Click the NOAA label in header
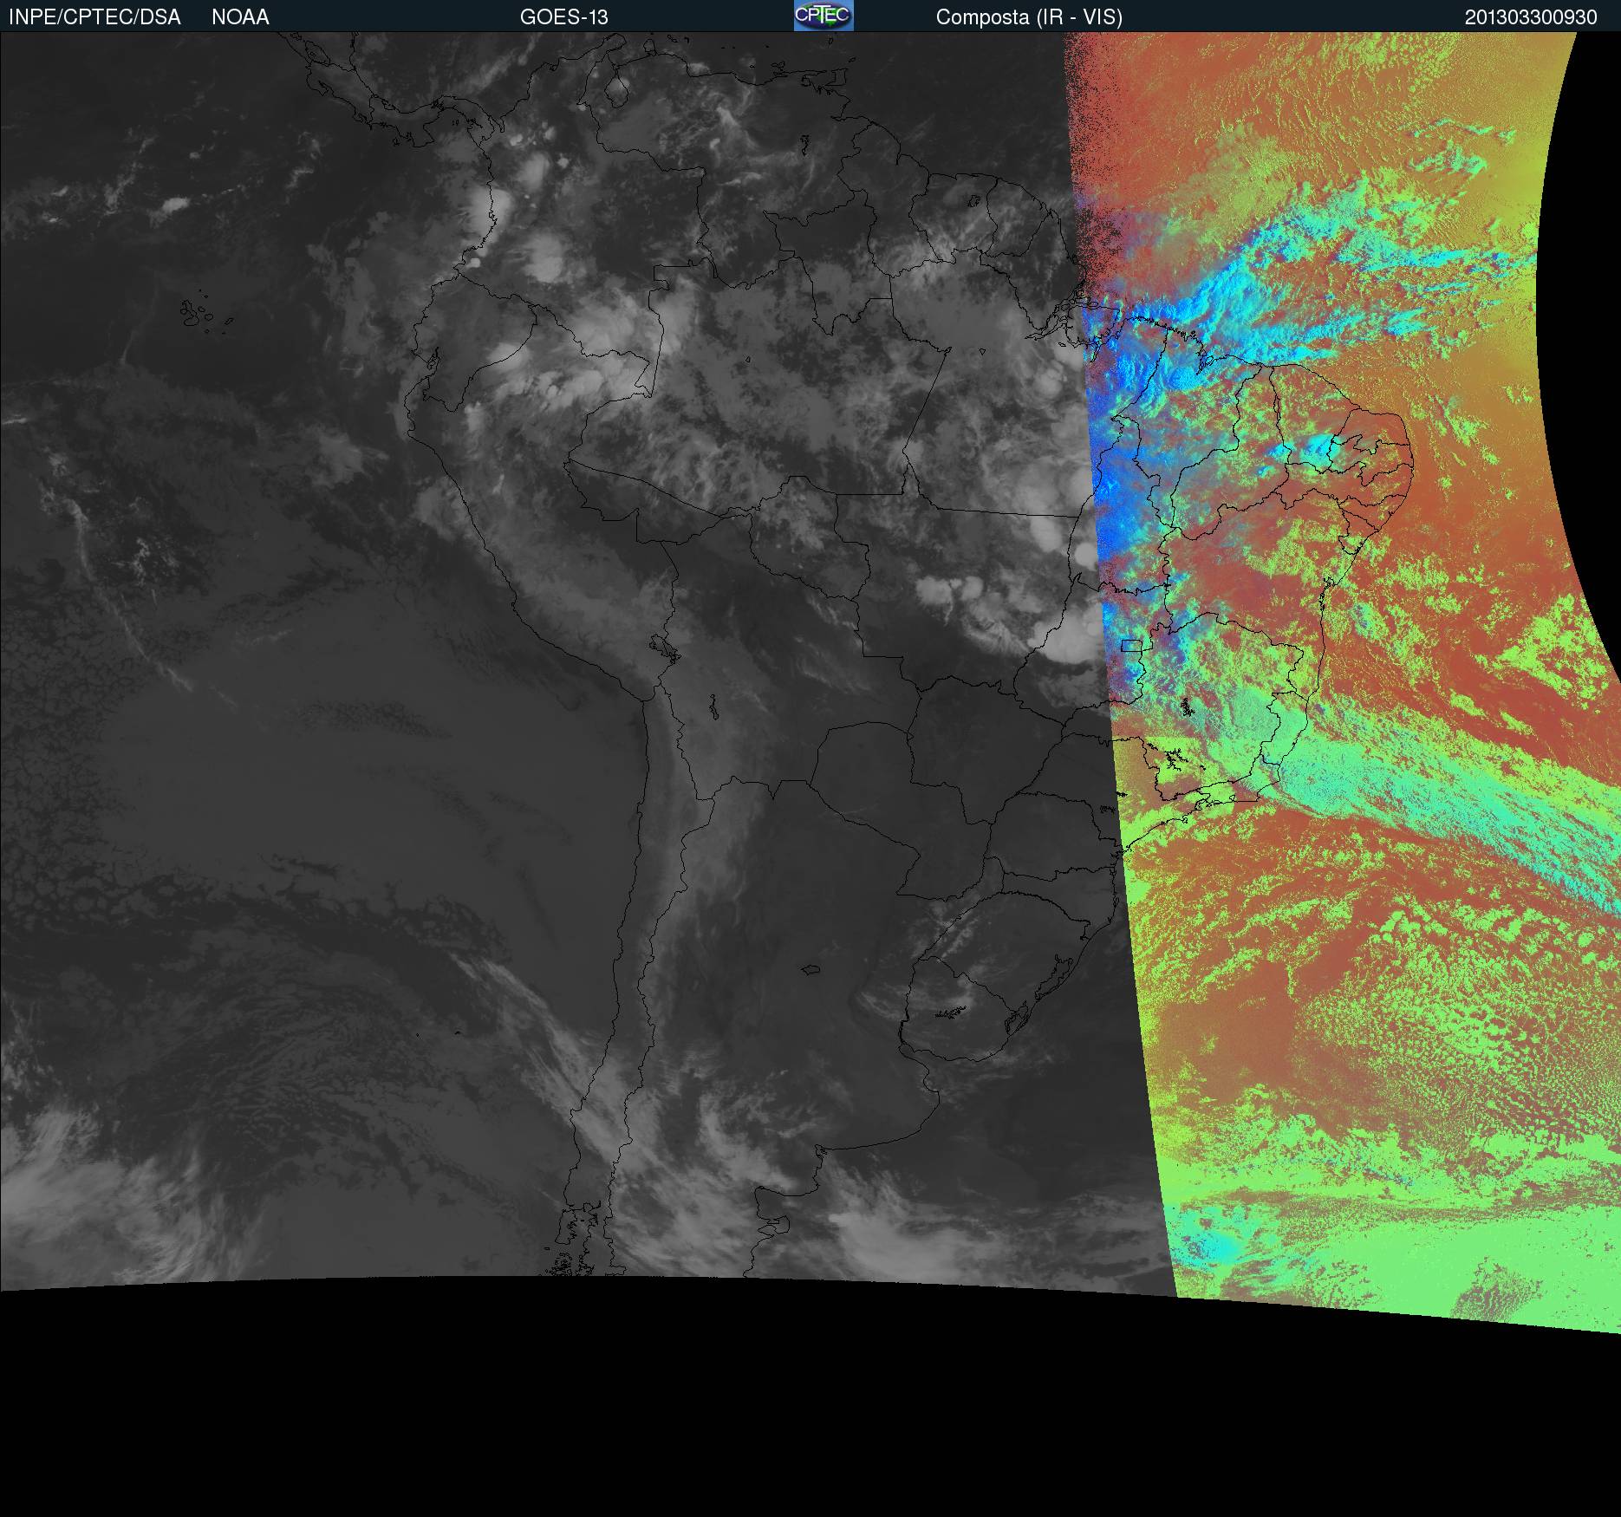This screenshot has width=1621, height=1517. pyautogui.click(x=240, y=17)
